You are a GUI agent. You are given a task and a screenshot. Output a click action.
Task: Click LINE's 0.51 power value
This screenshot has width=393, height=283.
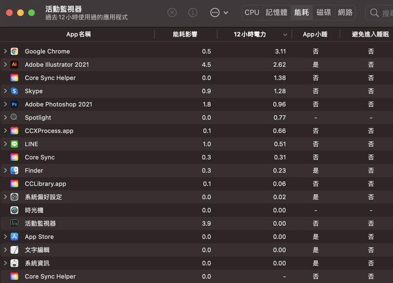279,144
